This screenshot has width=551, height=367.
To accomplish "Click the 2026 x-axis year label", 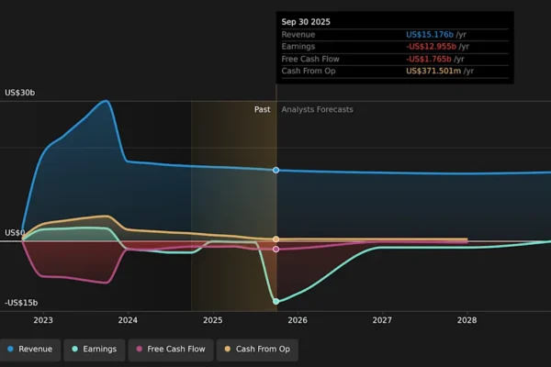I will [298, 320].
